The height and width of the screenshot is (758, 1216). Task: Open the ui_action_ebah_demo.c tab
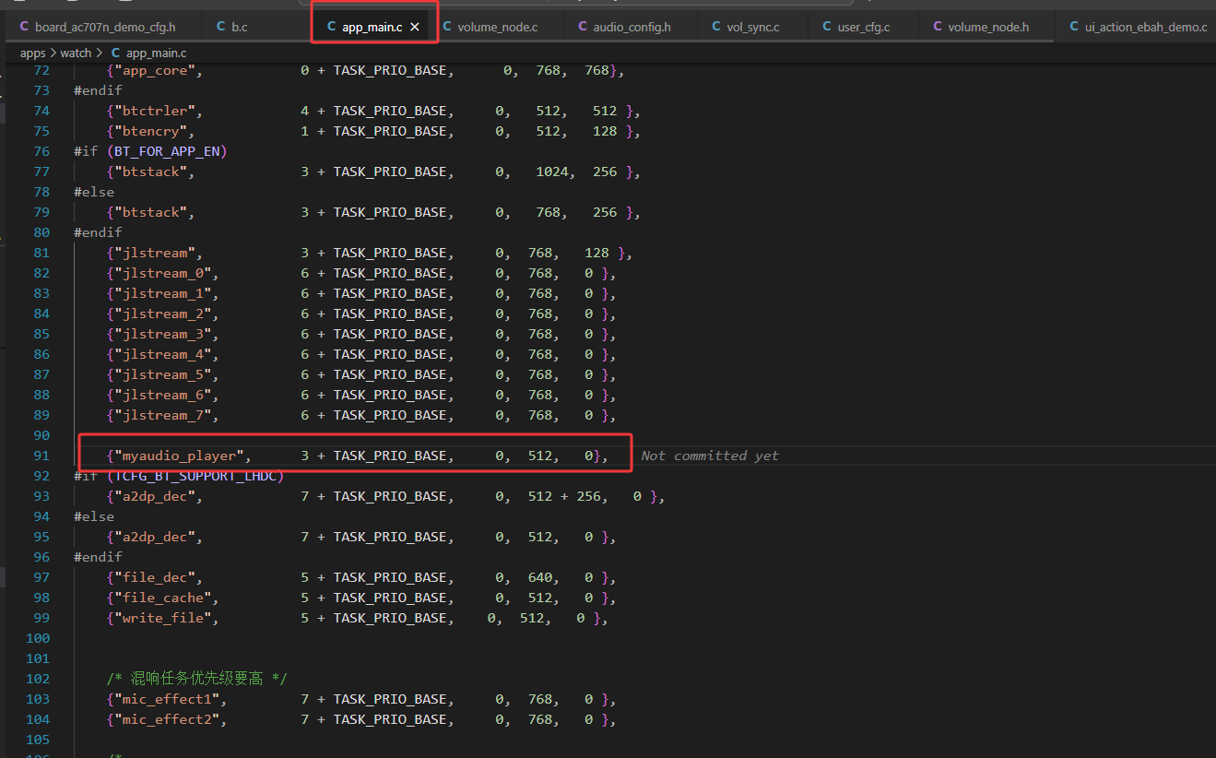pyautogui.click(x=1137, y=28)
